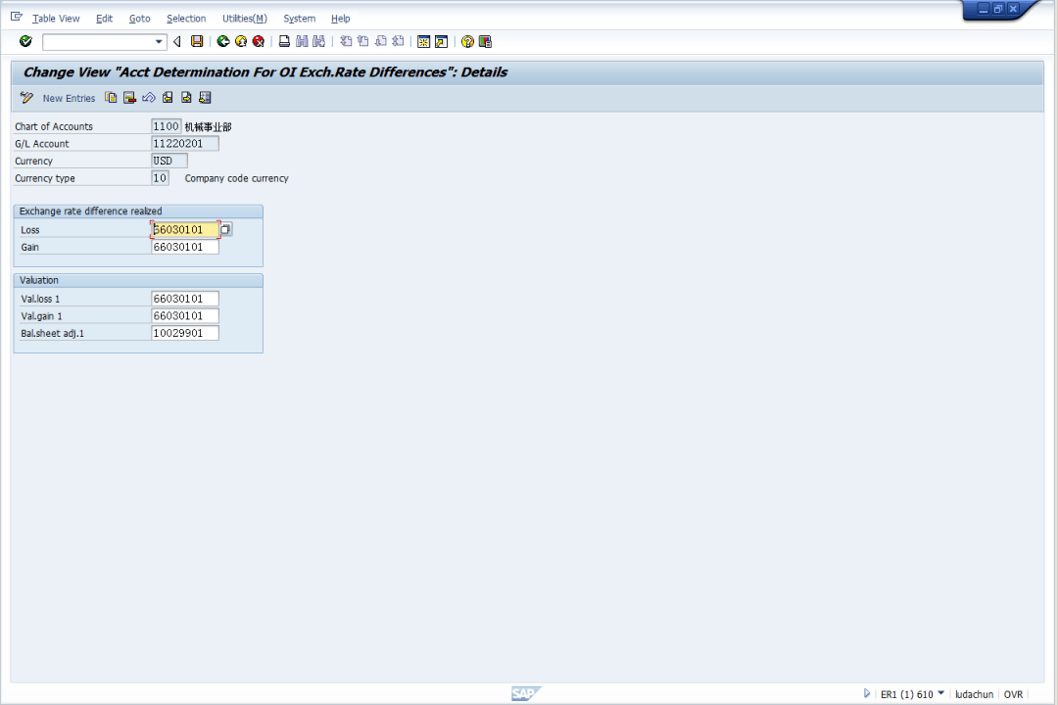Cancel with the red X icon
1058x705 pixels.
click(258, 41)
